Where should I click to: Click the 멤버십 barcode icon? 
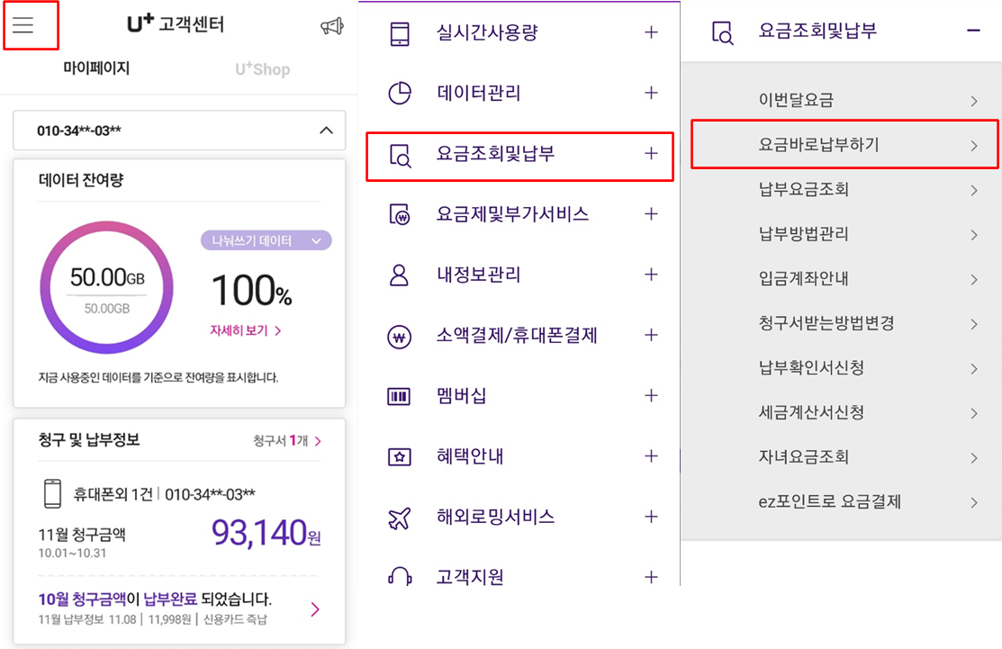pos(400,396)
